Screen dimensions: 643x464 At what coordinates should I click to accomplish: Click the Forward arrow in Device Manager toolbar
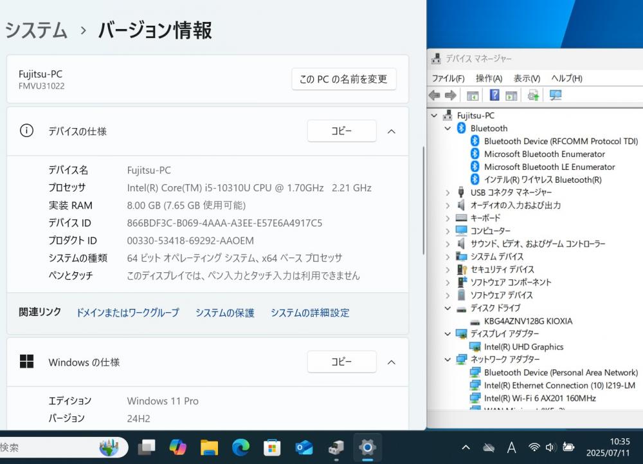(451, 96)
